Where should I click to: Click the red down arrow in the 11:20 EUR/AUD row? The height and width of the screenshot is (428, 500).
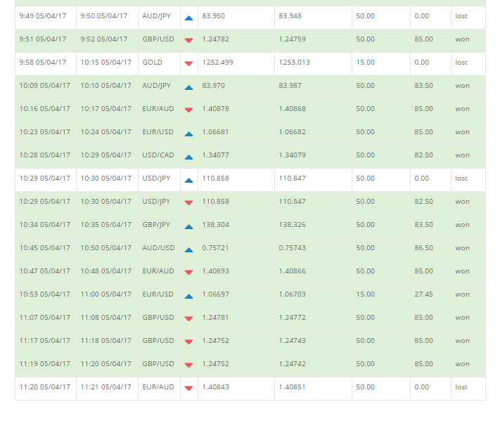(x=188, y=389)
